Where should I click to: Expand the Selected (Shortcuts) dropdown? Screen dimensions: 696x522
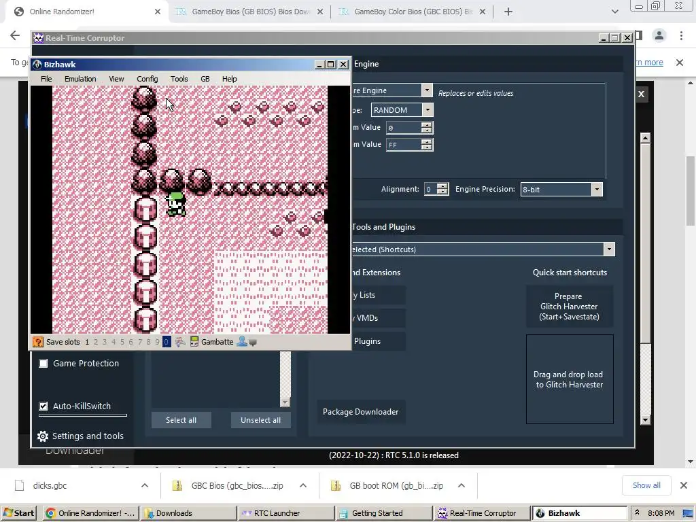coord(610,249)
